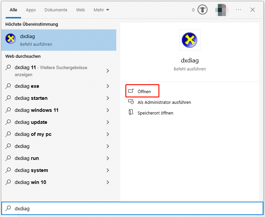Select the Web search tab
The width and height of the screenshot is (265, 217).
coord(81,10)
